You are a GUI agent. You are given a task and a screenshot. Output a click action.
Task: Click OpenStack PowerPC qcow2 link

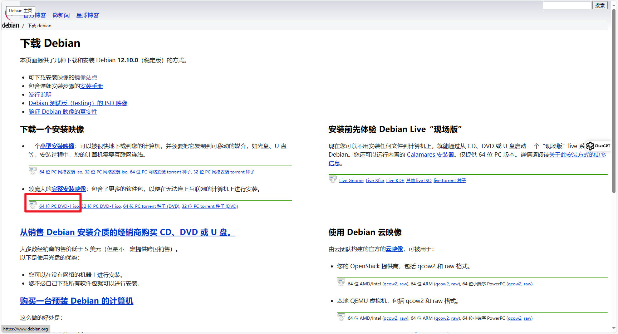pos(515,284)
